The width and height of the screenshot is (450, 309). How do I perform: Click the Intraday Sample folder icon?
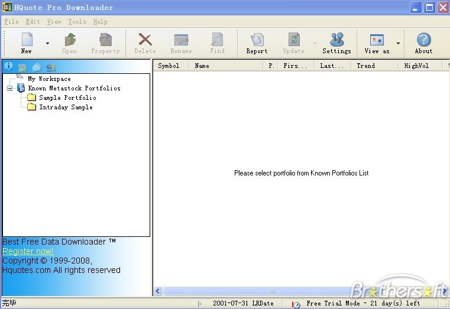coord(31,107)
